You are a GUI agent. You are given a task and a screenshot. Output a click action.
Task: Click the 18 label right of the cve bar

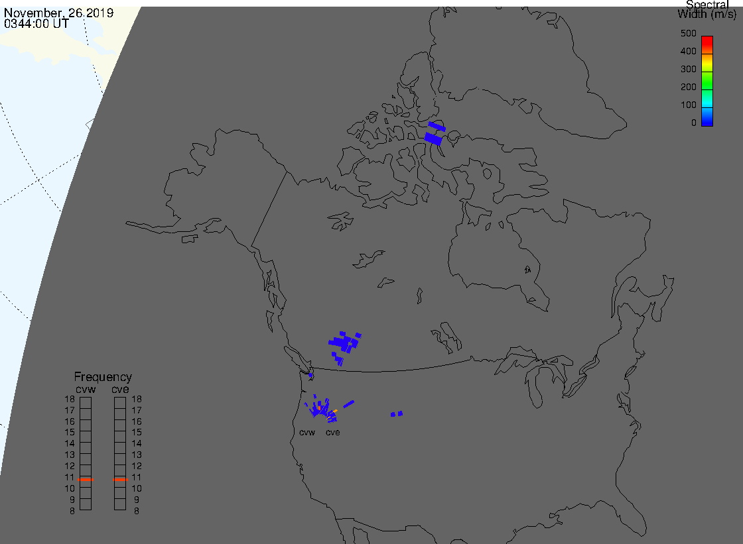[137, 399]
